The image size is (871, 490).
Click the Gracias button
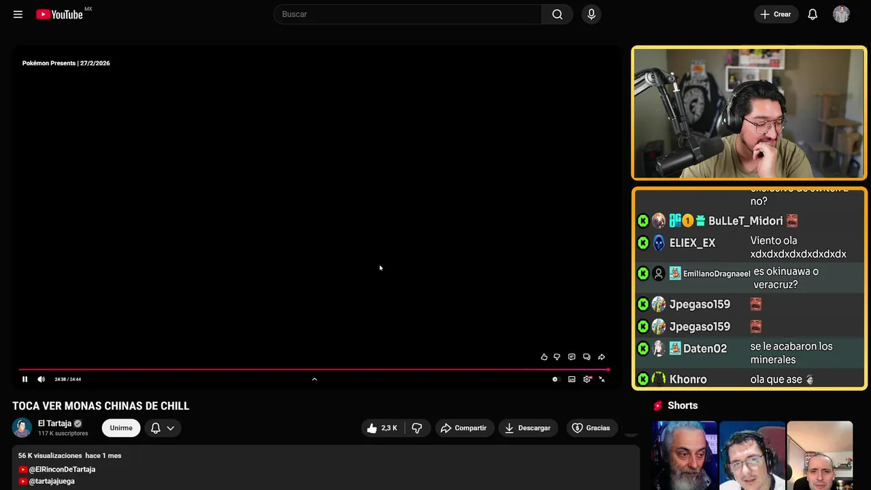coord(591,428)
